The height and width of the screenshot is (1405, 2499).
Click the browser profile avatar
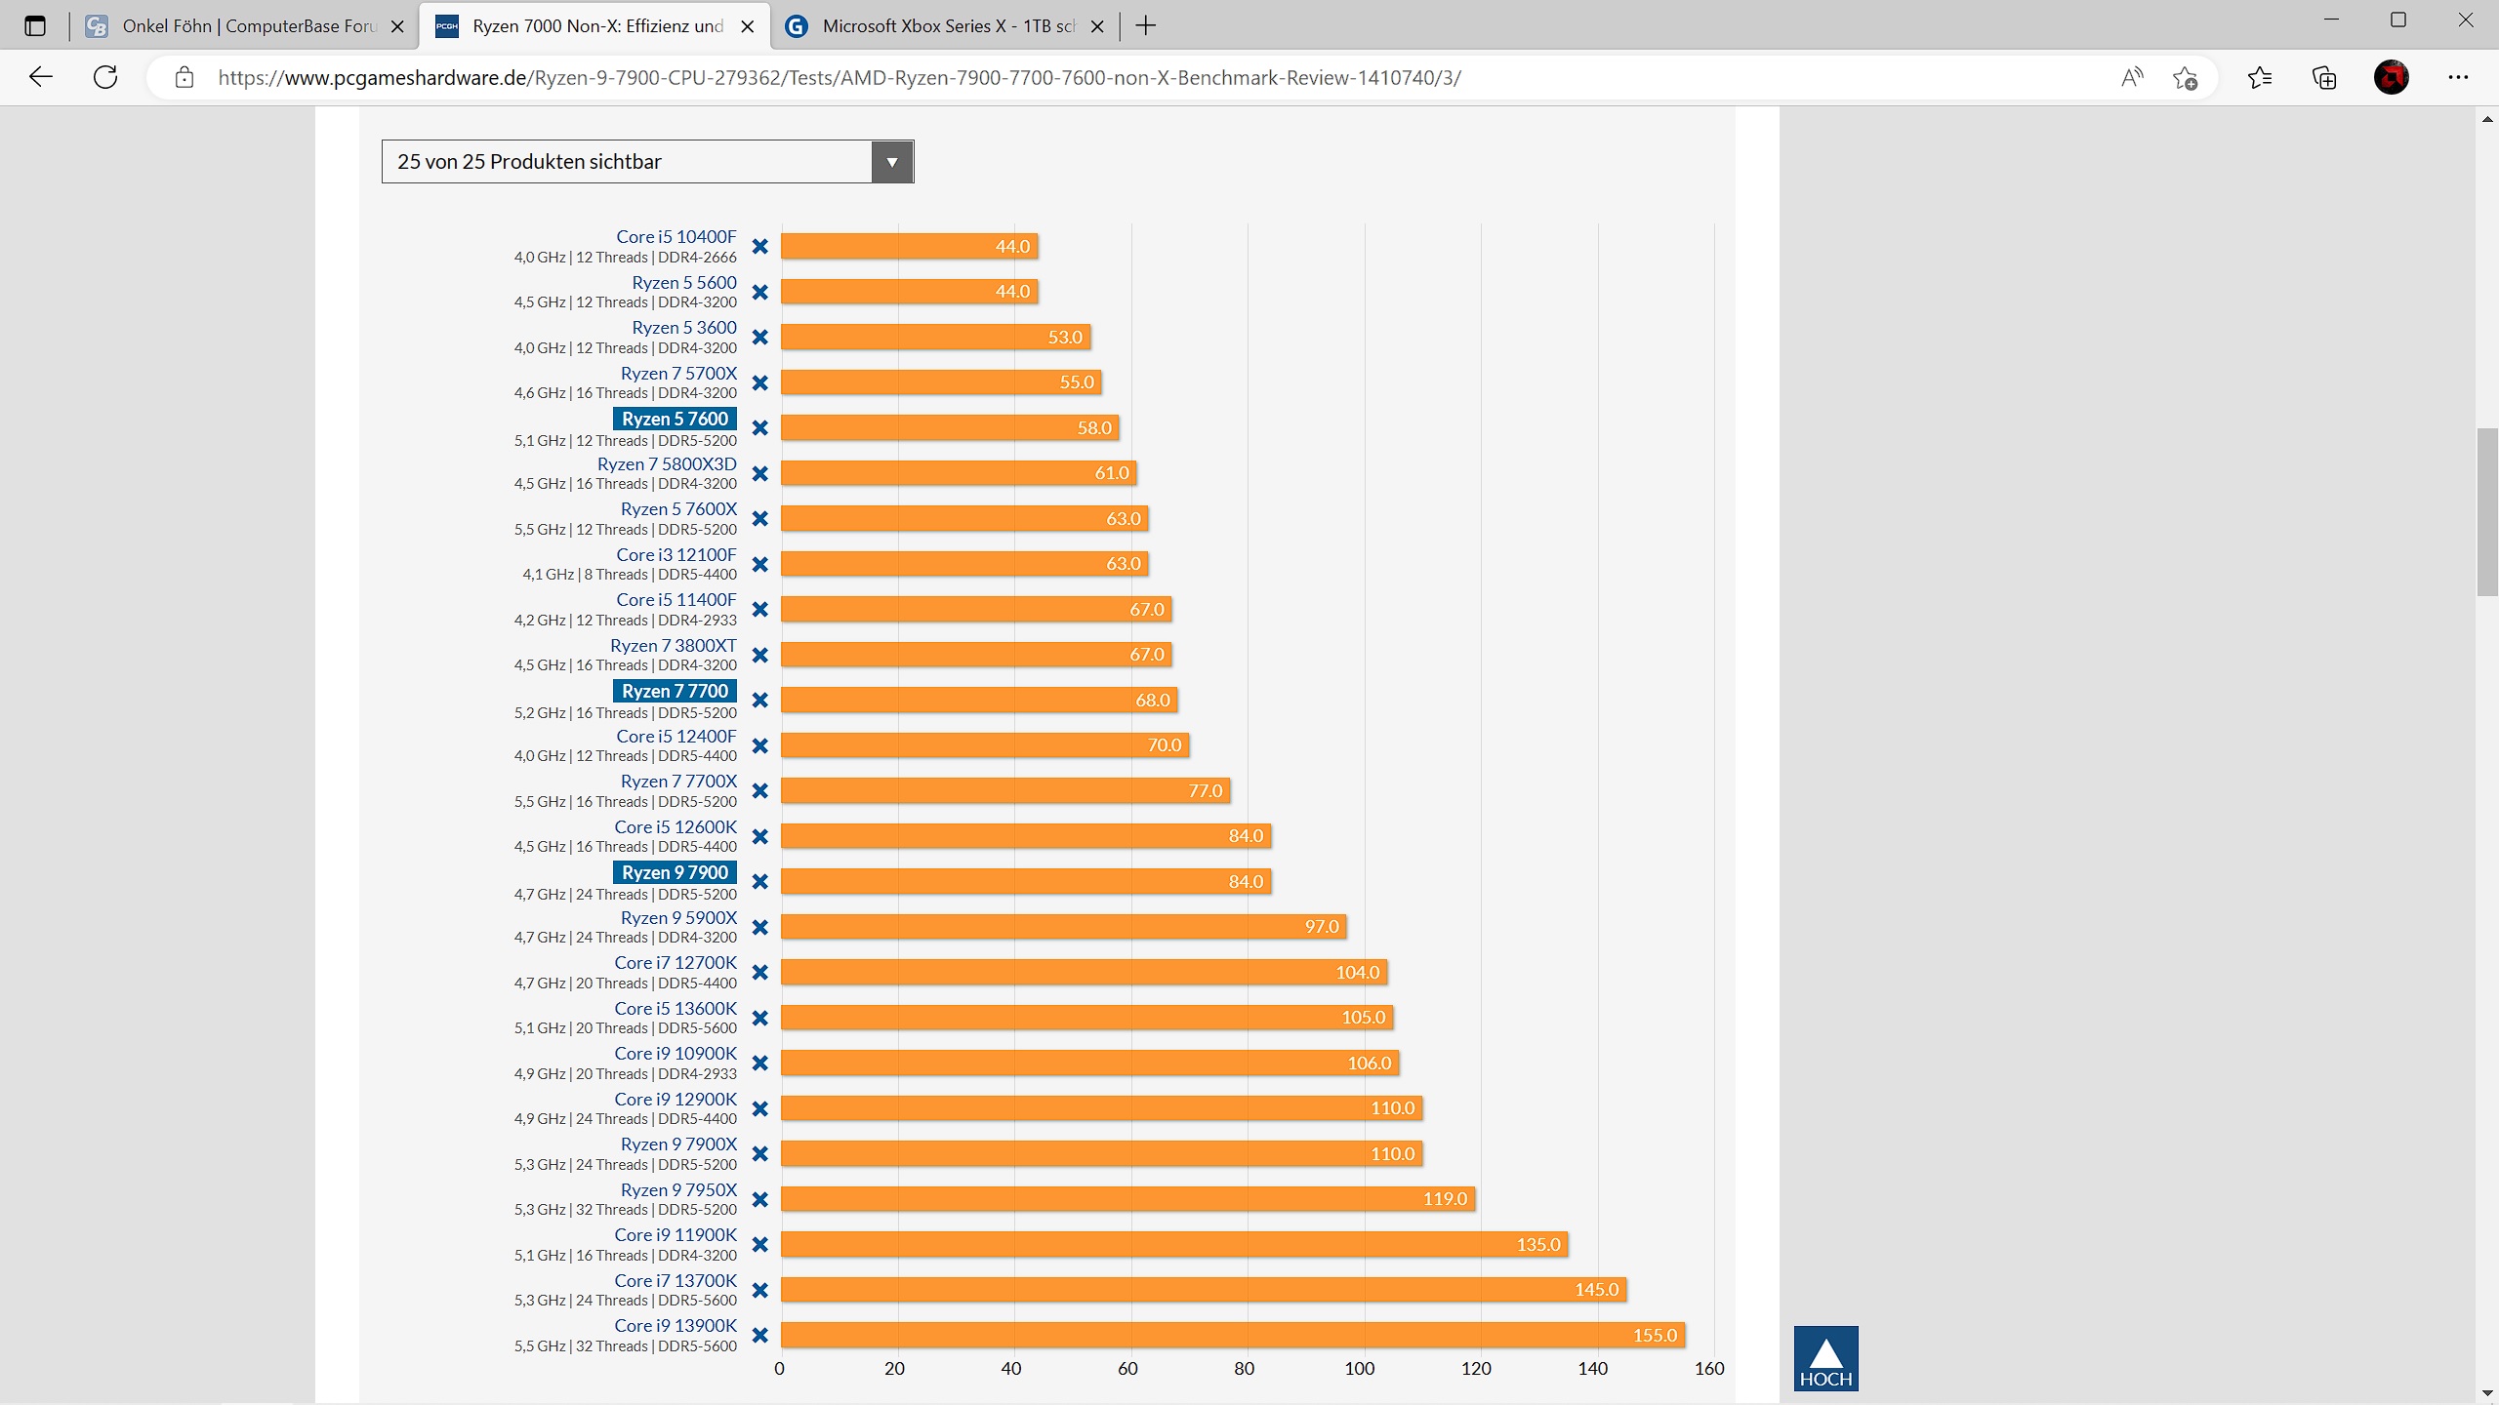[x=2391, y=77]
